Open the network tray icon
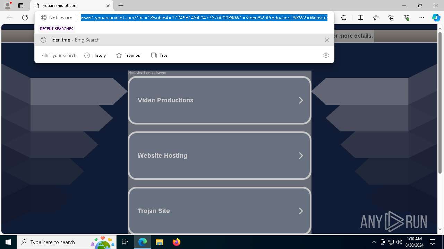The height and width of the screenshot is (249, 444). click(391, 242)
